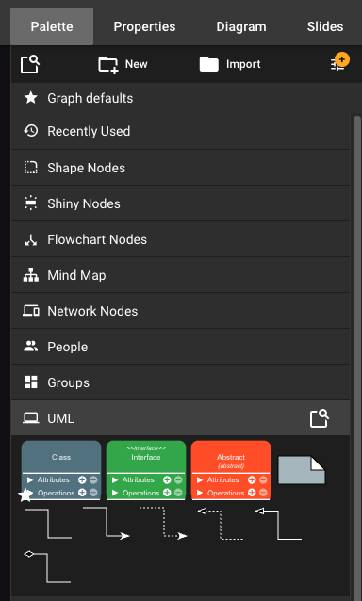Viewport: 362px width, 601px height.
Task: Click the plus button beside Abstract Attributes
Action: (x=252, y=479)
